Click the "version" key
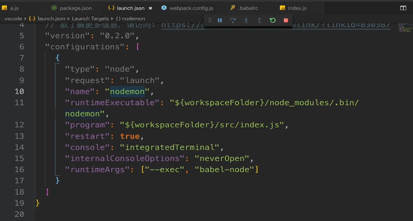This screenshot has height=221, width=413. (x=68, y=36)
